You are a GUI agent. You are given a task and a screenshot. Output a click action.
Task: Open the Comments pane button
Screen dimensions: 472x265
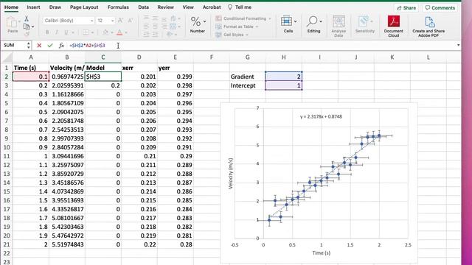tap(440, 8)
